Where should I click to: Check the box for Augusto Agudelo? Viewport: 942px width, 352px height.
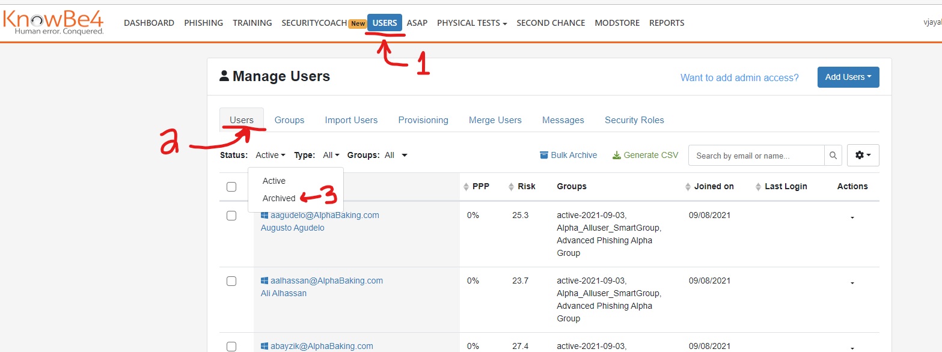tap(231, 216)
